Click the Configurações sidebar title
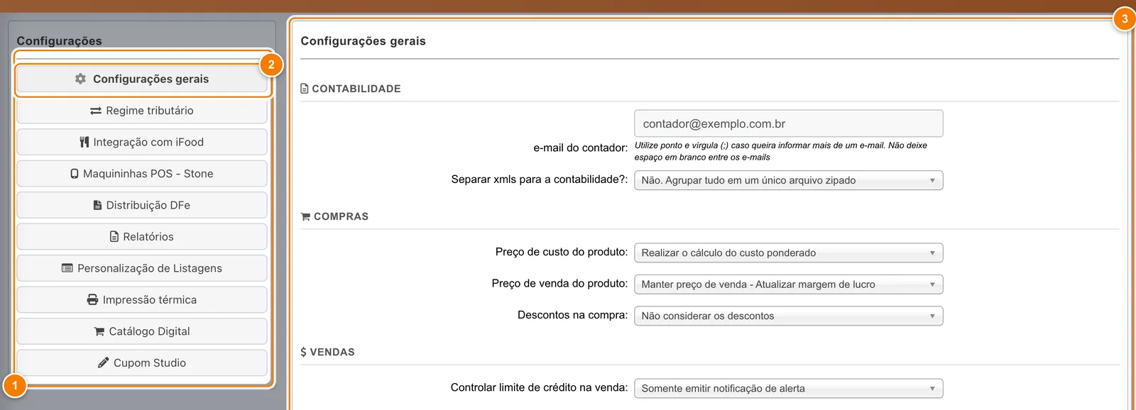 59,41
